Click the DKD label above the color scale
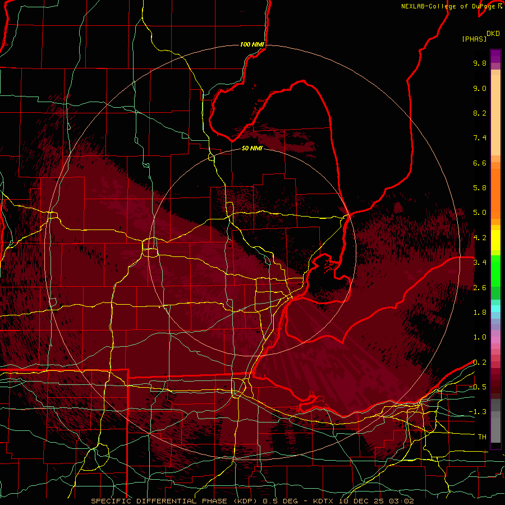Image resolution: width=505 pixels, height=505 pixels. 493,34
